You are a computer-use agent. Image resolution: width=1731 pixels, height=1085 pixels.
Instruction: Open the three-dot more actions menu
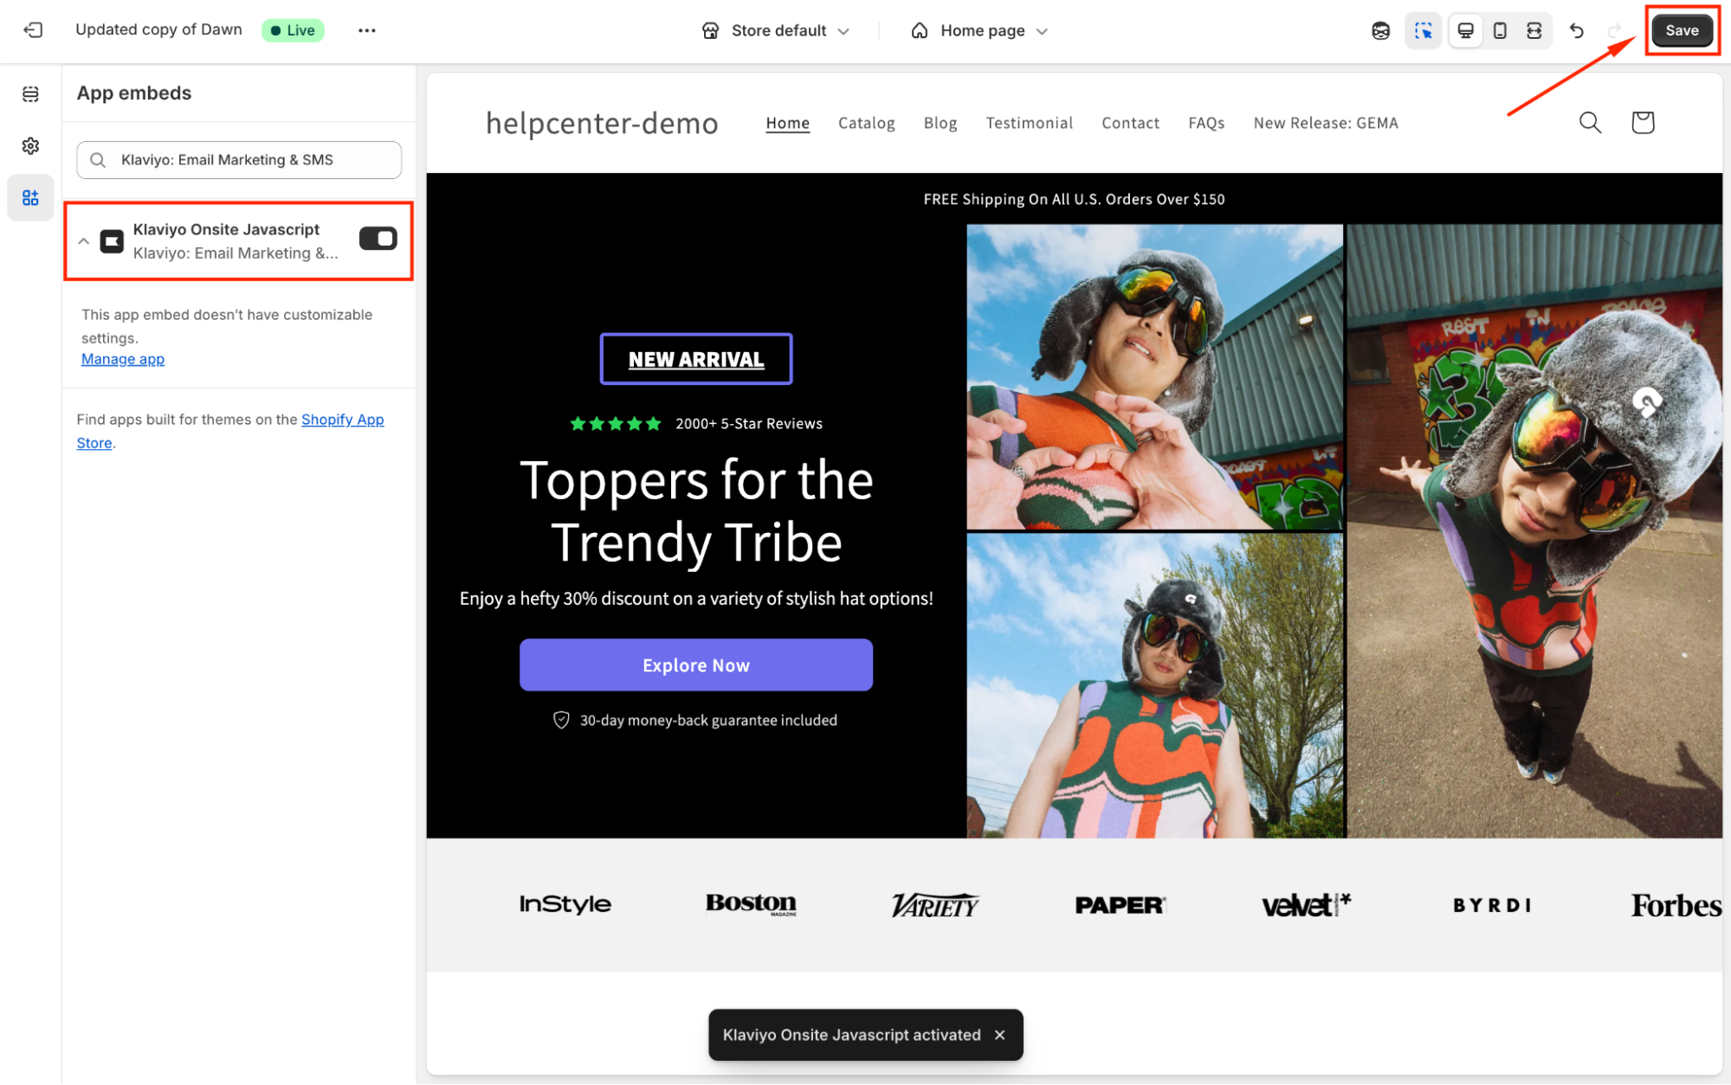[x=366, y=30]
